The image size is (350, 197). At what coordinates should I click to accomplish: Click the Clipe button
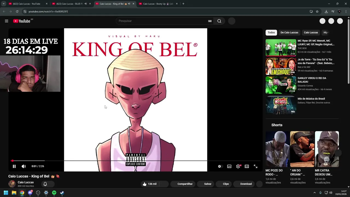(x=224, y=184)
